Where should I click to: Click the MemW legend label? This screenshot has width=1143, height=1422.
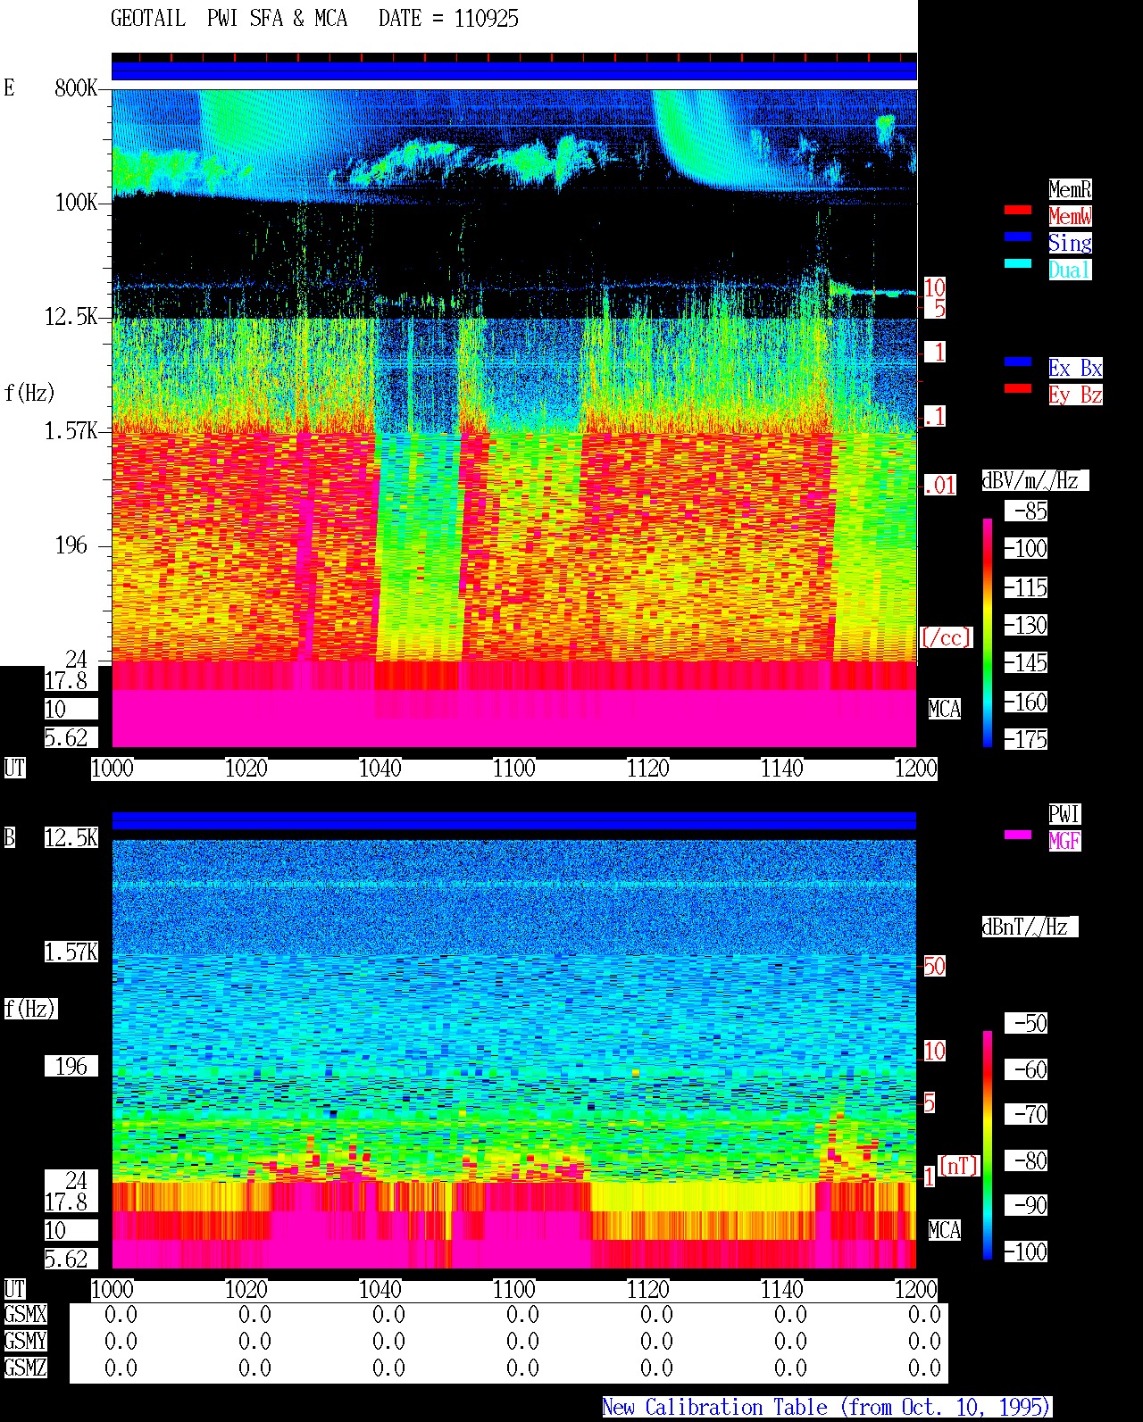click(1070, 216)
